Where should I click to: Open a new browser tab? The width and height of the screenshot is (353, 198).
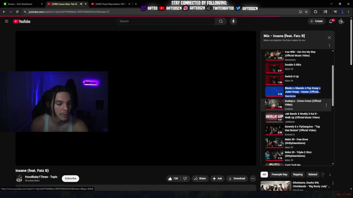click(136, 4)
